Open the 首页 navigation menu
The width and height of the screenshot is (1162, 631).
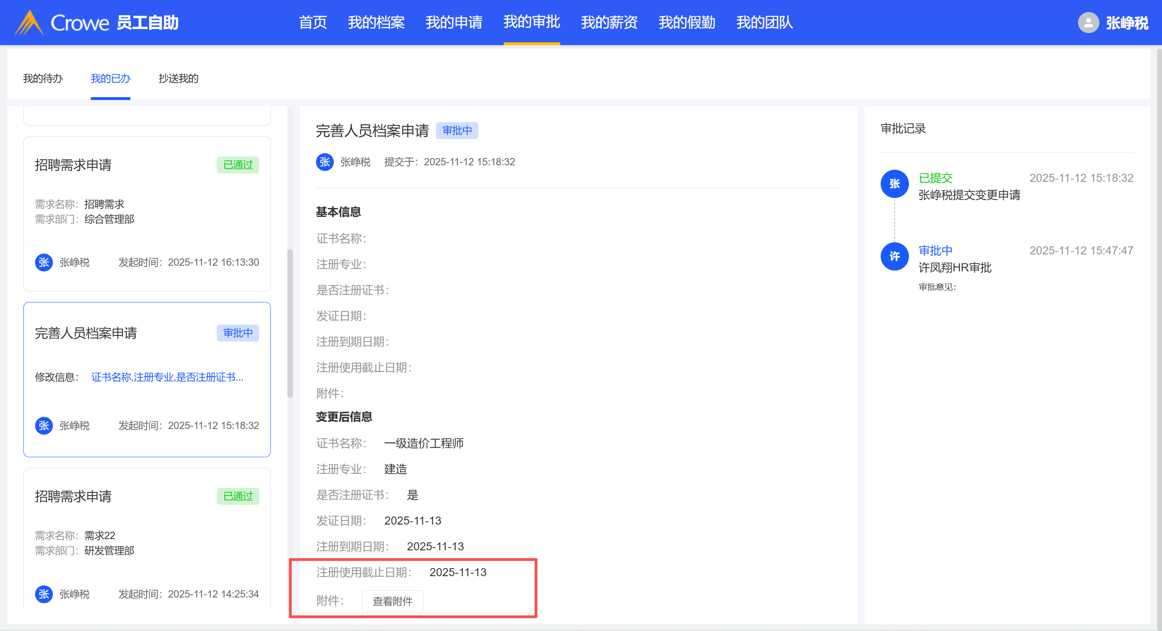pyautogui.click(x=313, y=23)
